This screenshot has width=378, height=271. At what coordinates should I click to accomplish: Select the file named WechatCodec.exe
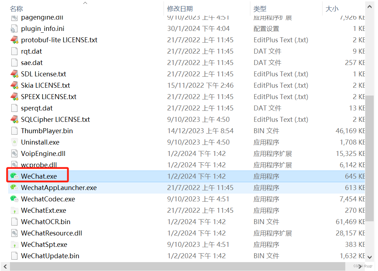[x=48, y=199]
